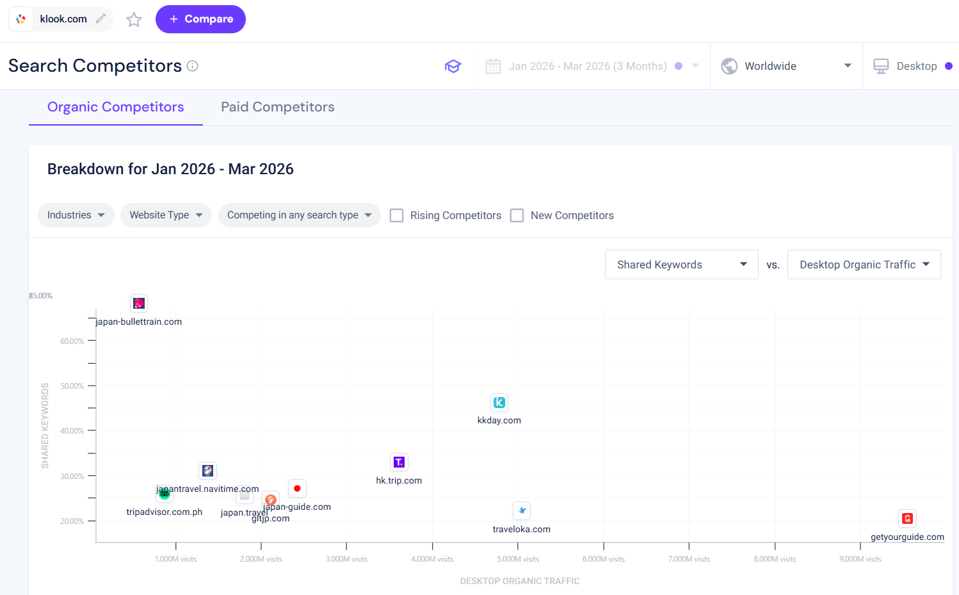Select the traveloka.com bird icon point
The image size is (959, 595).
pos(522,510)
